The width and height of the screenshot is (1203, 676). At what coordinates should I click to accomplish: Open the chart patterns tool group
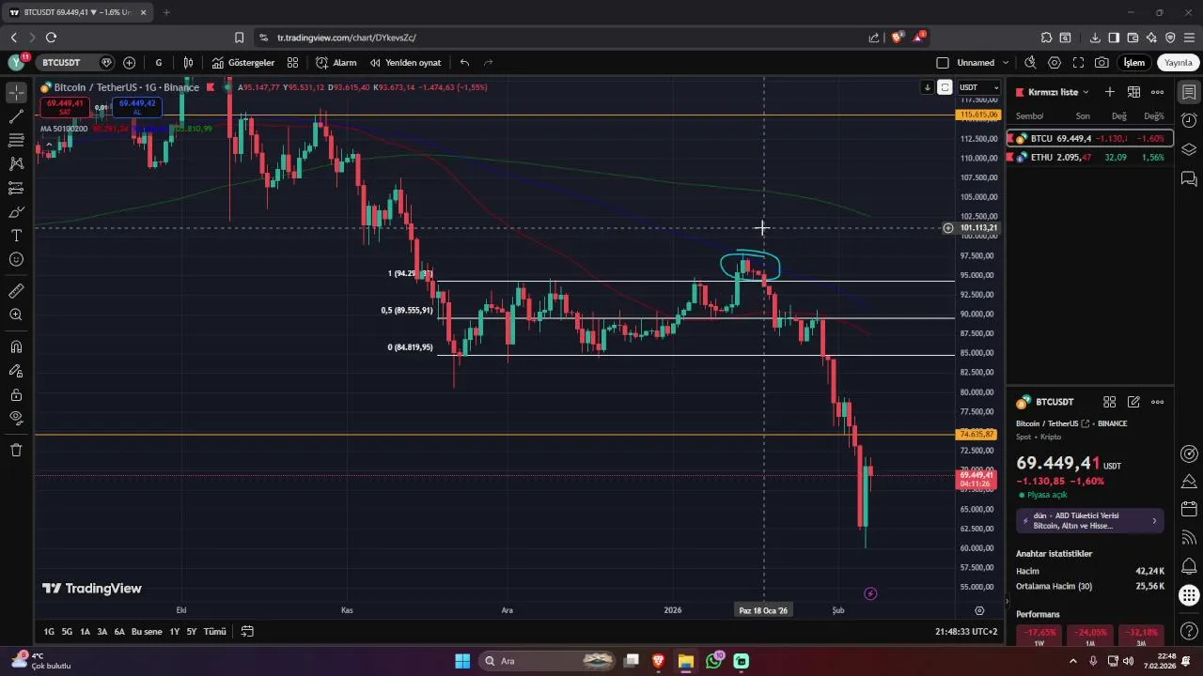[x=16, y=163]
